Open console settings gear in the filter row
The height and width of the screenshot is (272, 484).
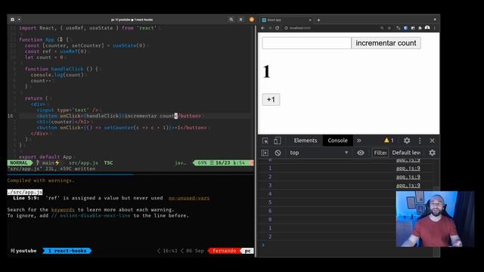432,153
